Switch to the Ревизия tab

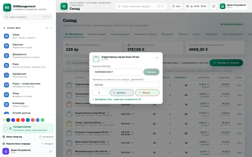[183, 34]
